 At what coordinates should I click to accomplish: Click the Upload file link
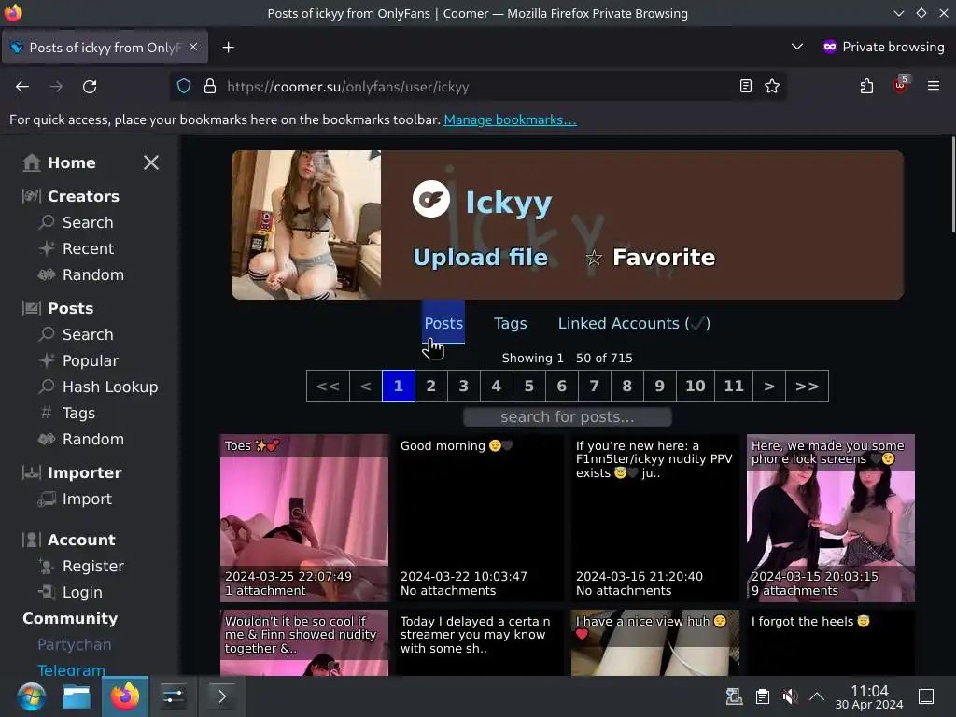[481, 258]
